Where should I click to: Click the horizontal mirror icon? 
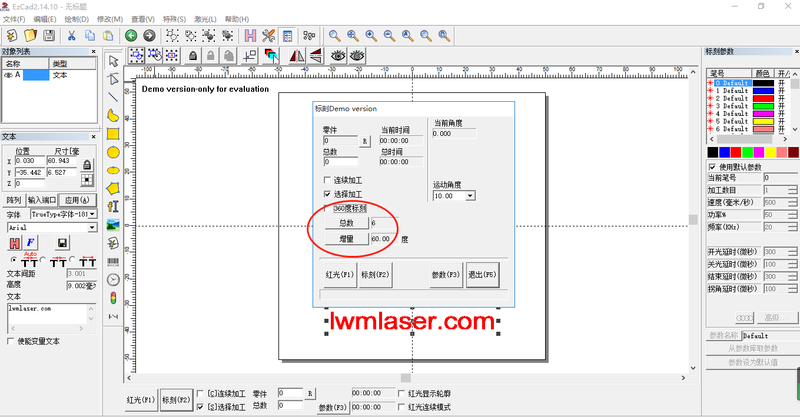coord(297,56)
